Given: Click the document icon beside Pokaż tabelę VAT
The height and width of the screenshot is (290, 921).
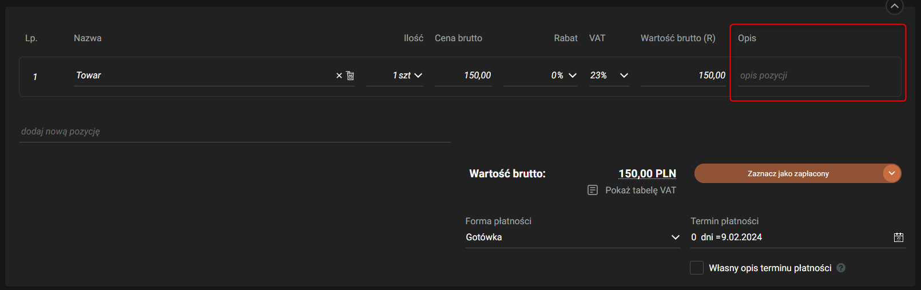Looking at the screenshot, I should click(x=593, y=190).
